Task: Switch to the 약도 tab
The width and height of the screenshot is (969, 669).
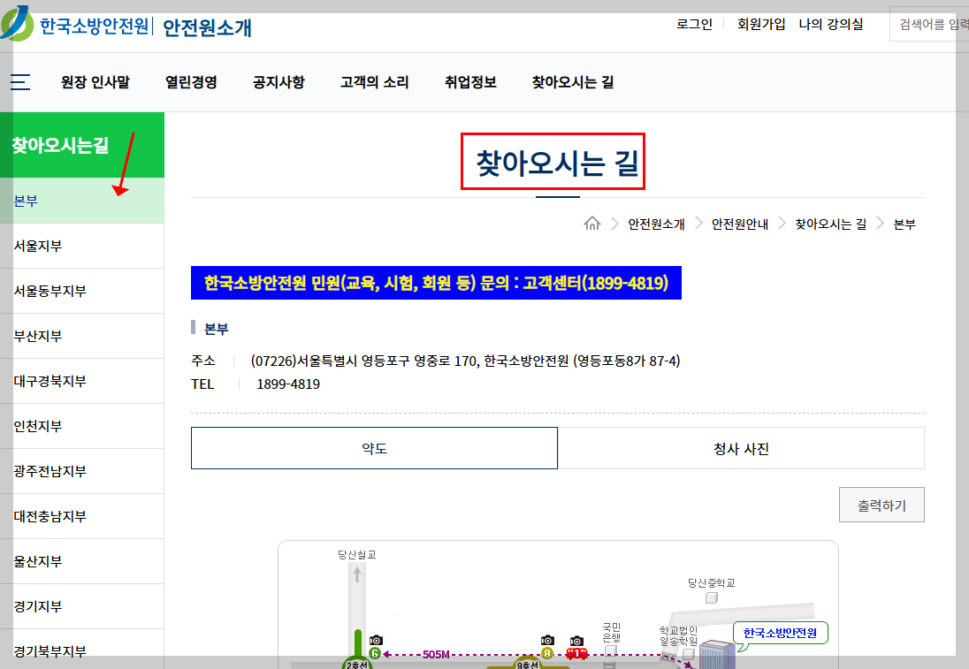Action: tap(375, 448)
